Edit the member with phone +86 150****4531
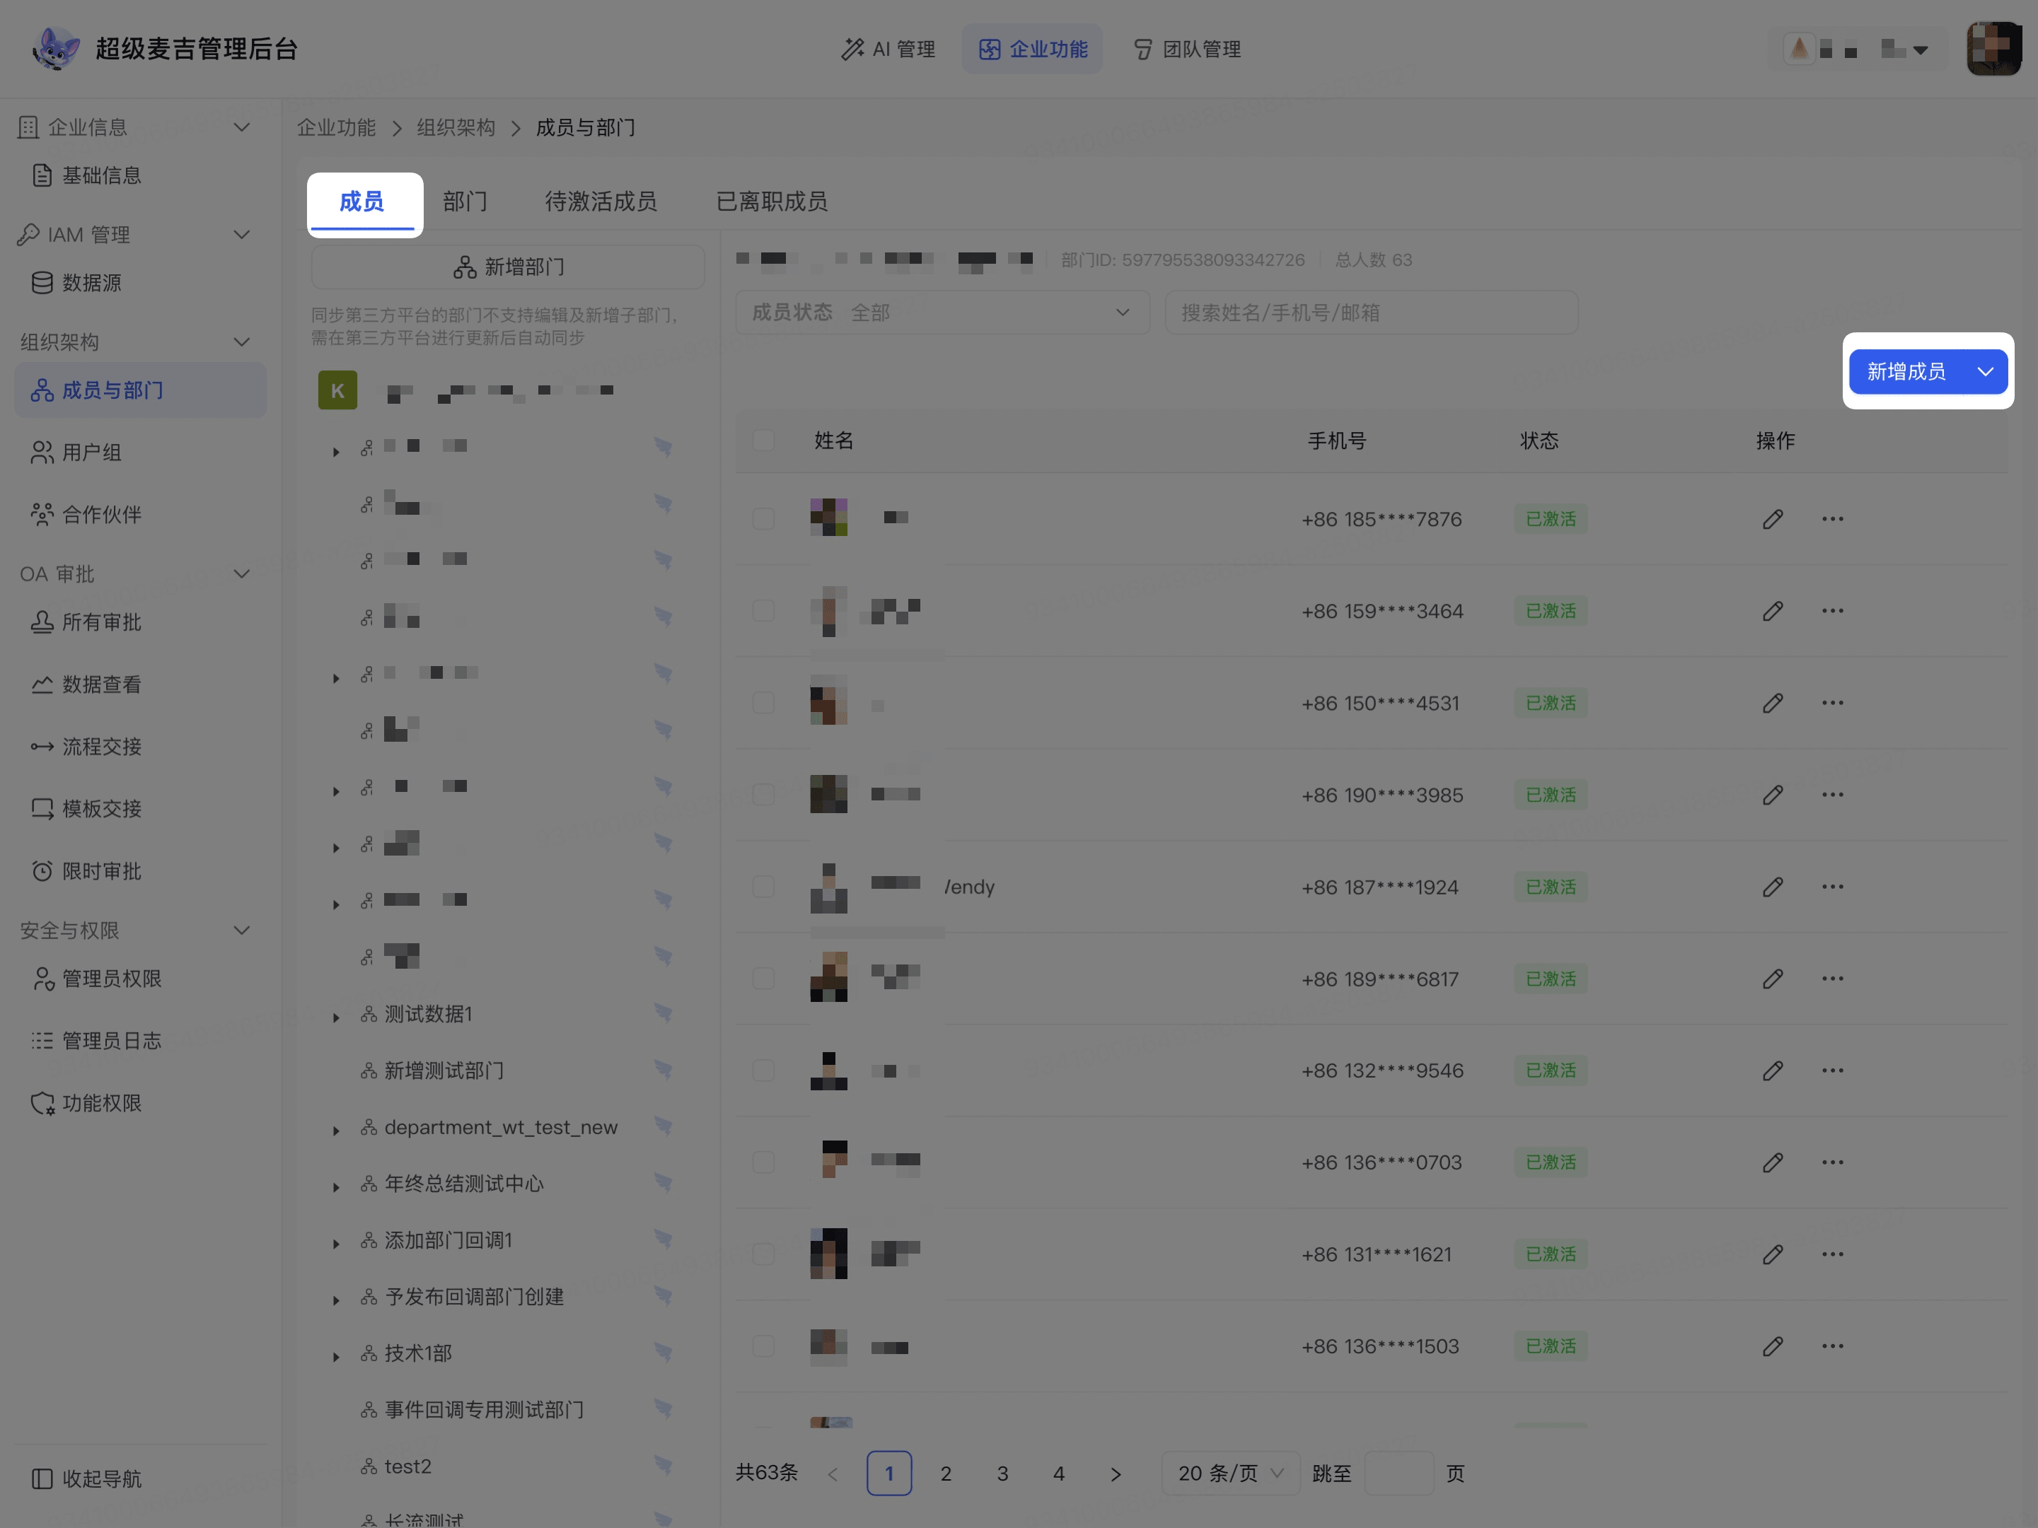 (x=1773, y=703)
